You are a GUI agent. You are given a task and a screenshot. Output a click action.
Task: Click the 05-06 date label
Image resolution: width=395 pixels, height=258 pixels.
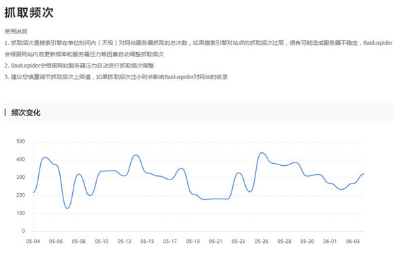pyautogui.click(x=56, y=242)
